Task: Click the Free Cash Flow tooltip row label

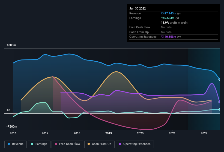Action: click(x=140, y=27)
